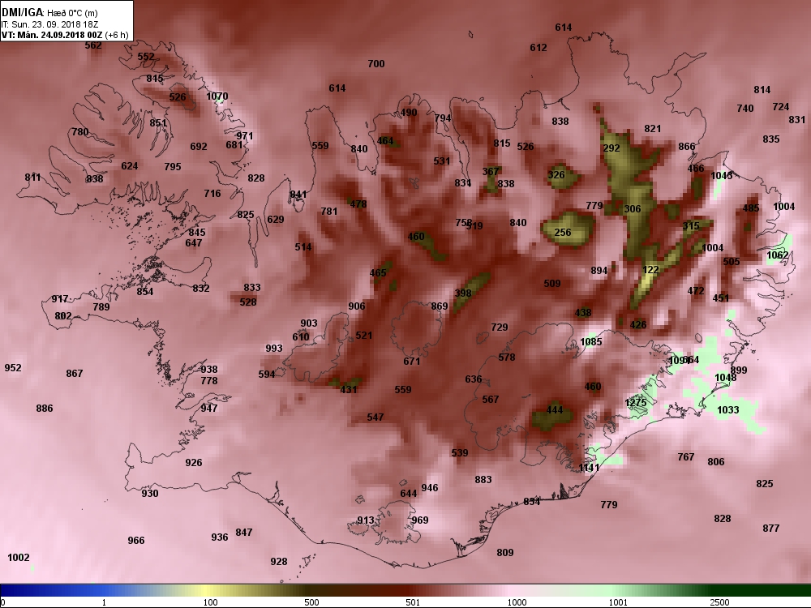Image resolution: width=811 pixels, height=608 pixels.
Task: Select the map value '740'
Action: 745,109
